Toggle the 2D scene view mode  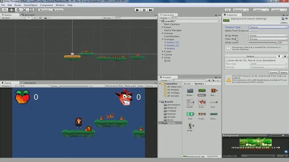point(28,18)
